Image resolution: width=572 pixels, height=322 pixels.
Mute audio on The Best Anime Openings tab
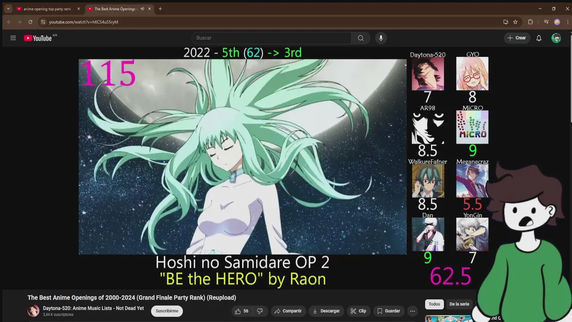pos(142,8)
